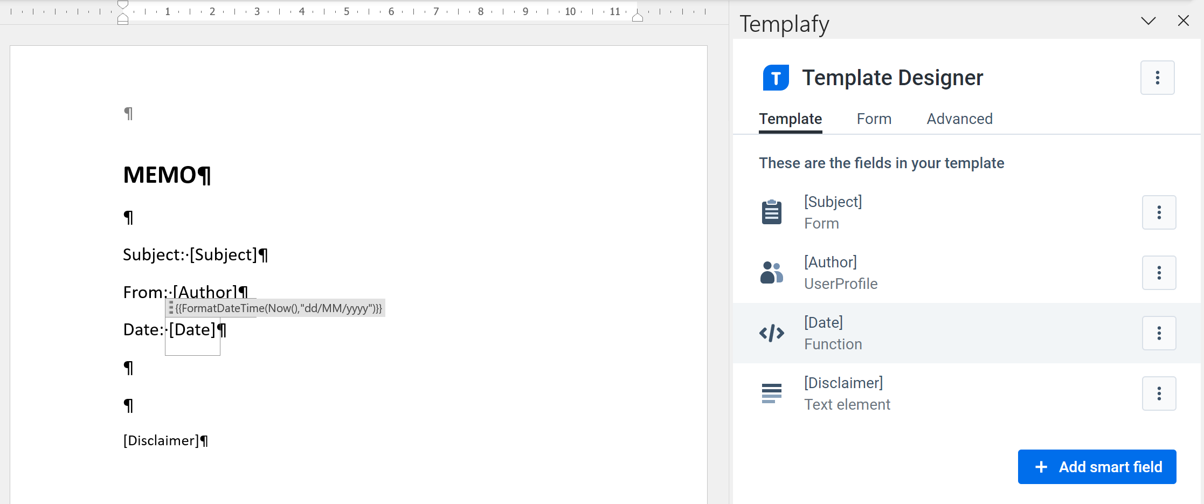Select the Template tab

[790, 119]
